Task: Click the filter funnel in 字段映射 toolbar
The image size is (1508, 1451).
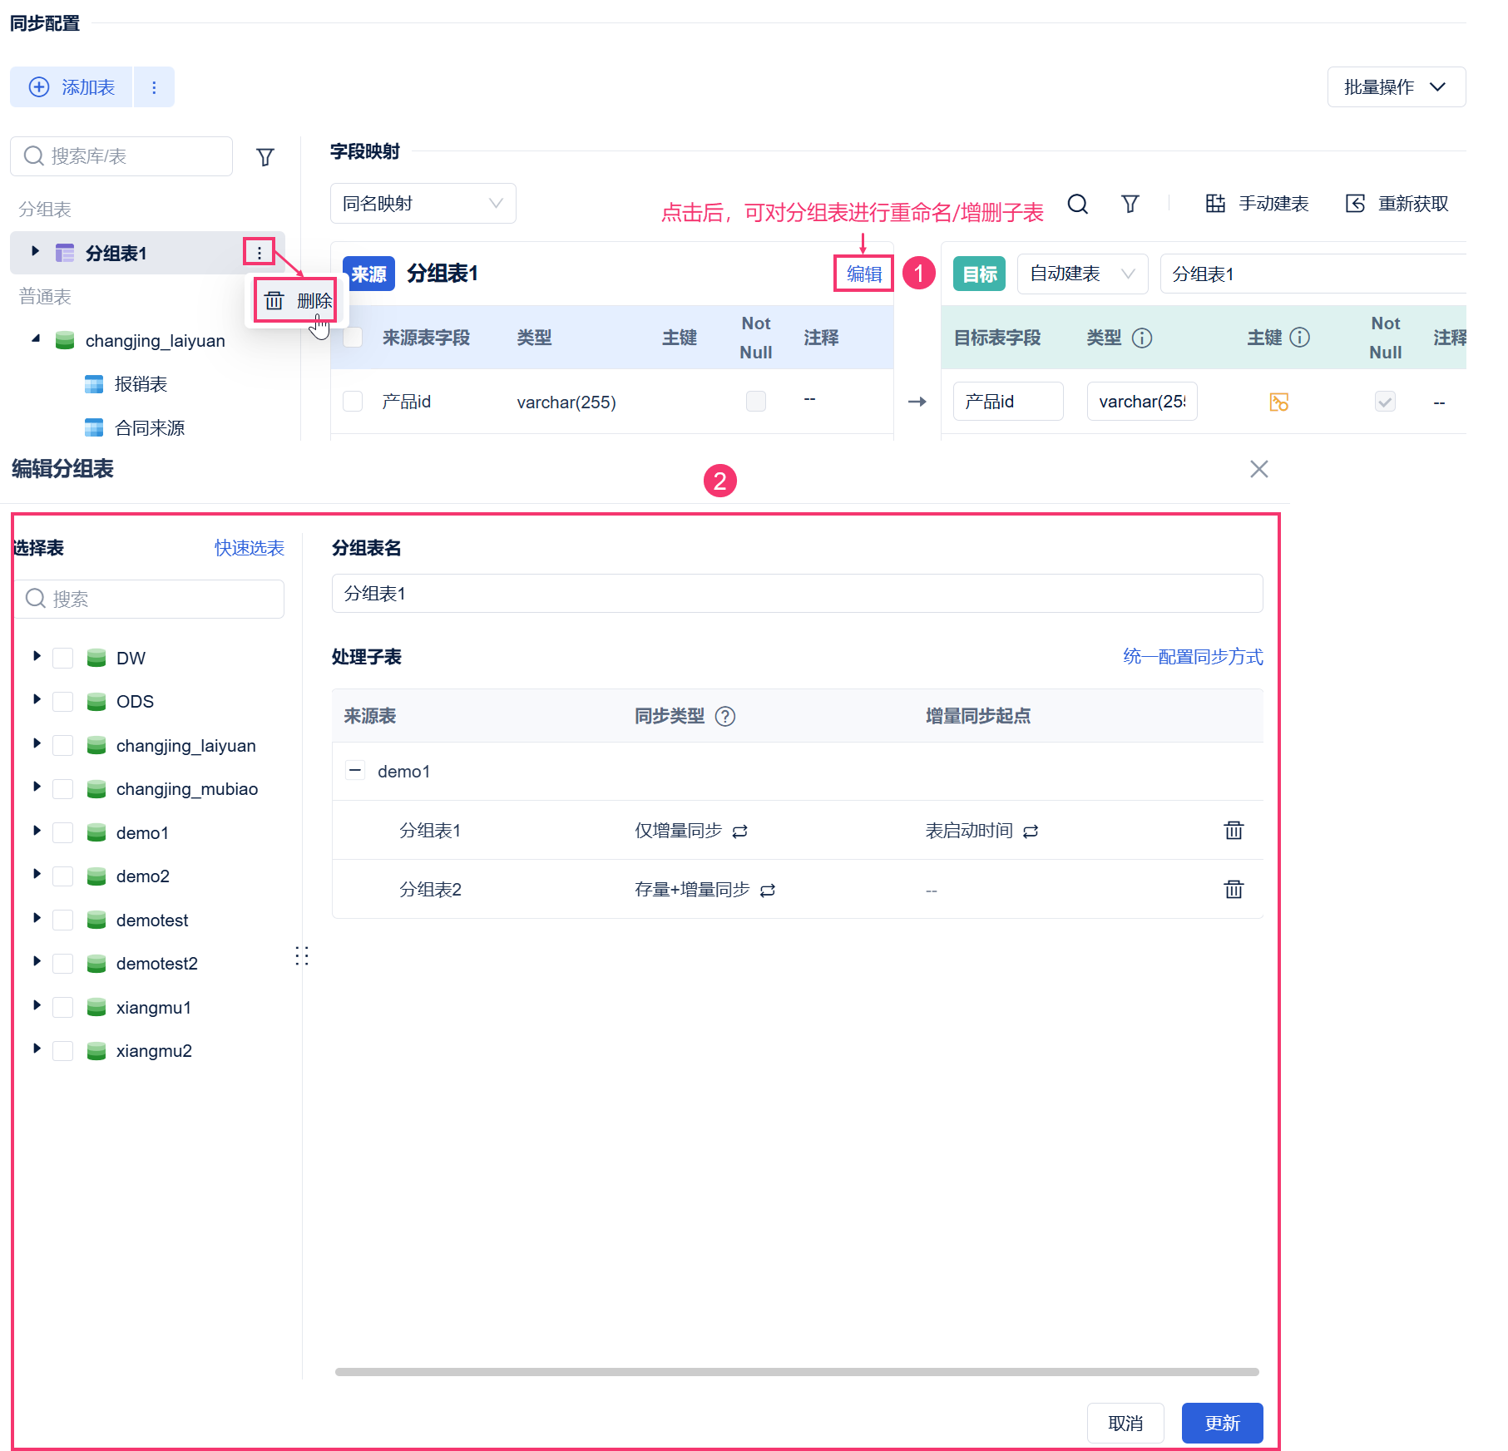Action: click(x=1130, y=204)
